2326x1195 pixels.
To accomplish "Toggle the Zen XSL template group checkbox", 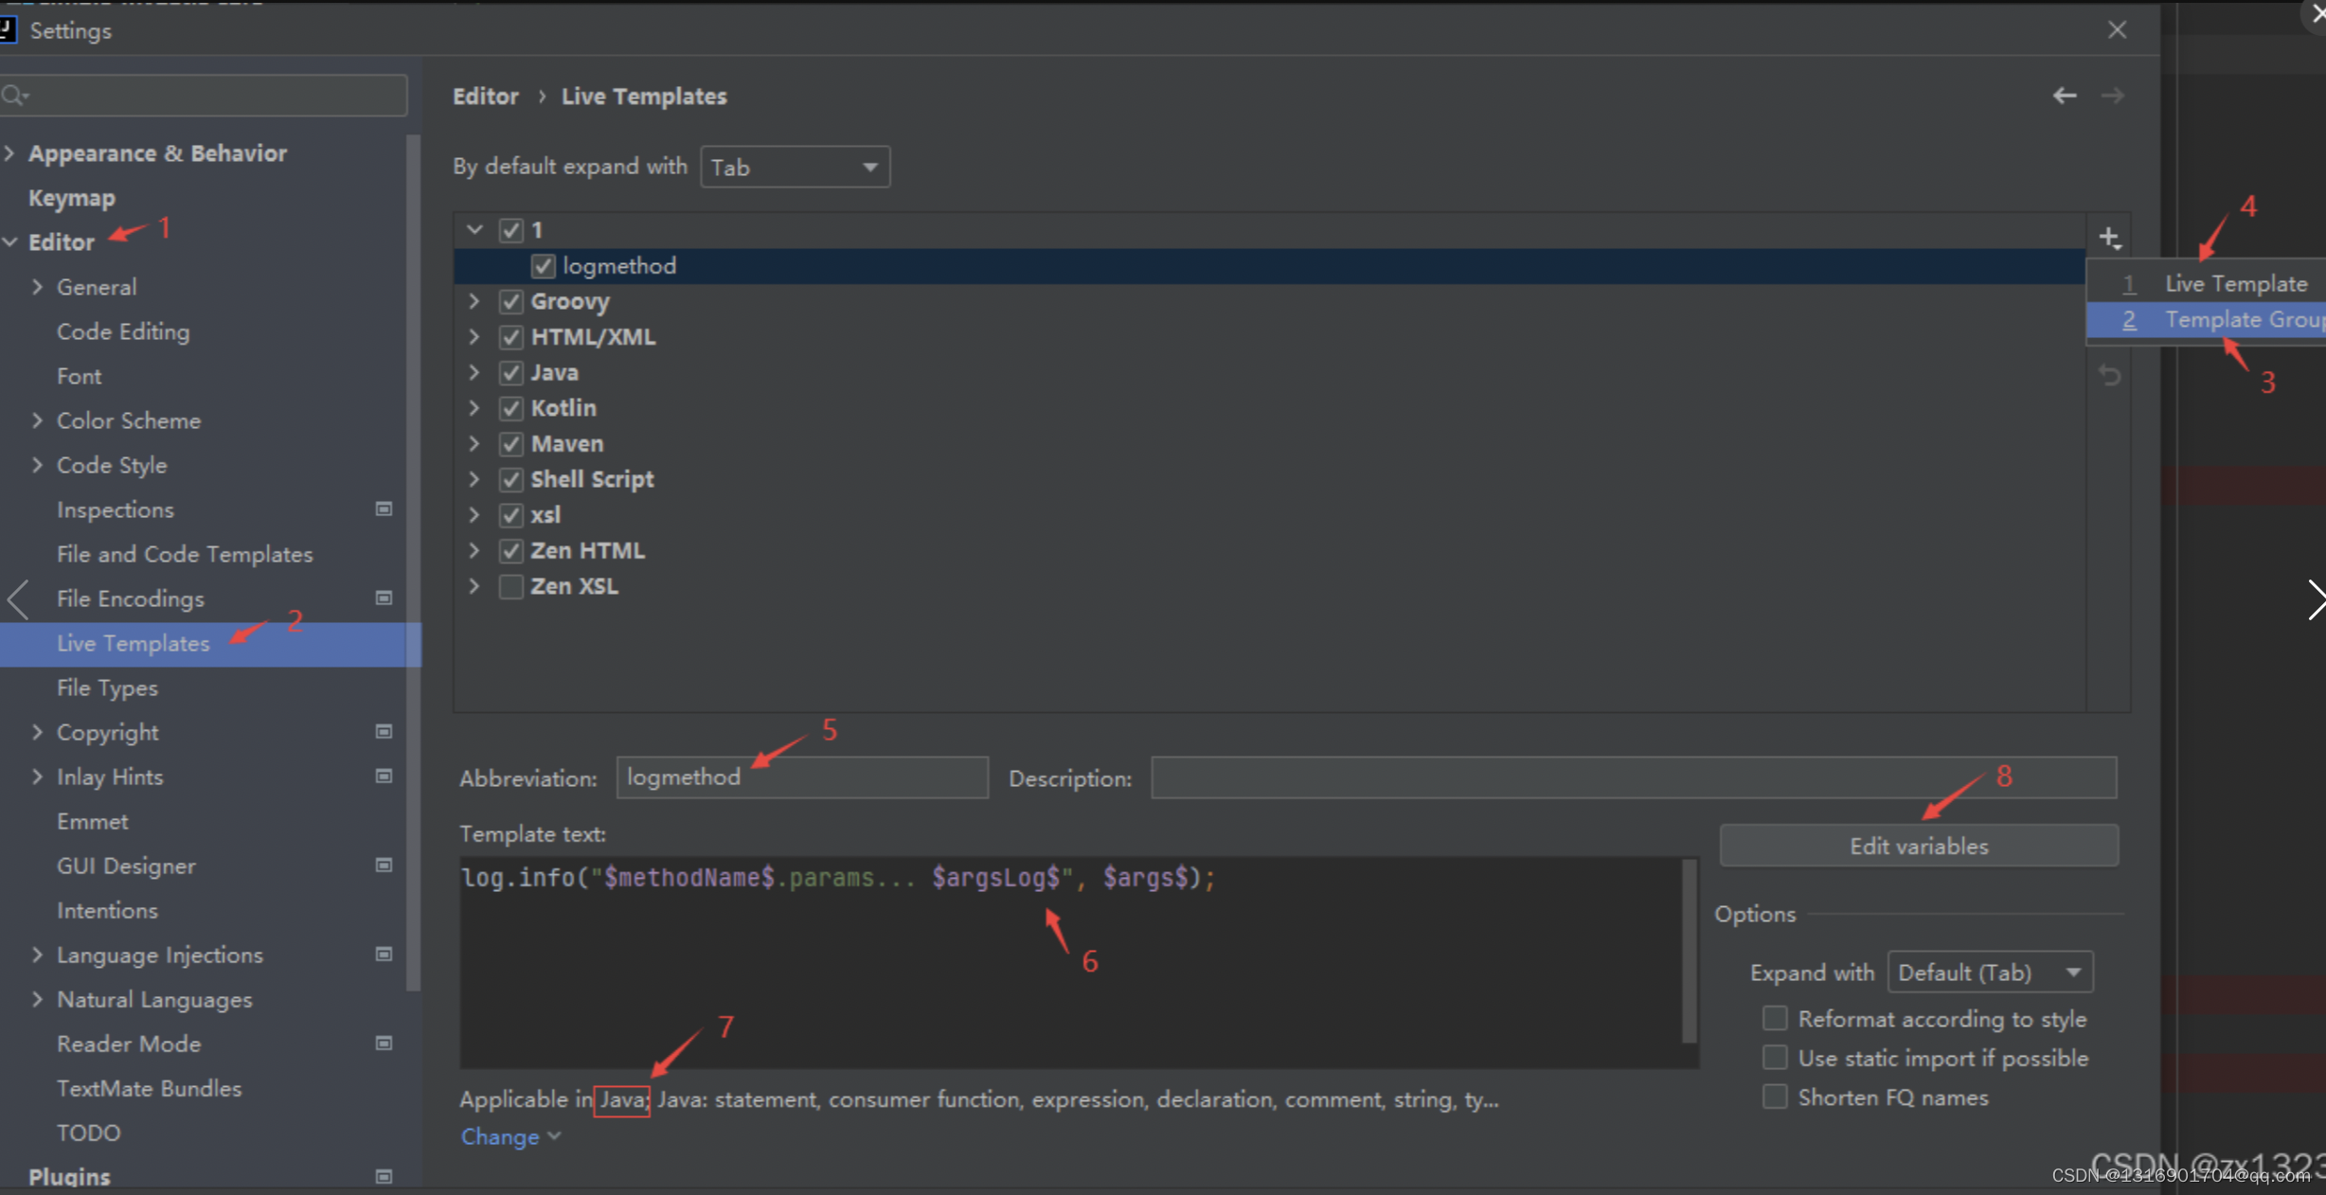I will pos(512,585).
